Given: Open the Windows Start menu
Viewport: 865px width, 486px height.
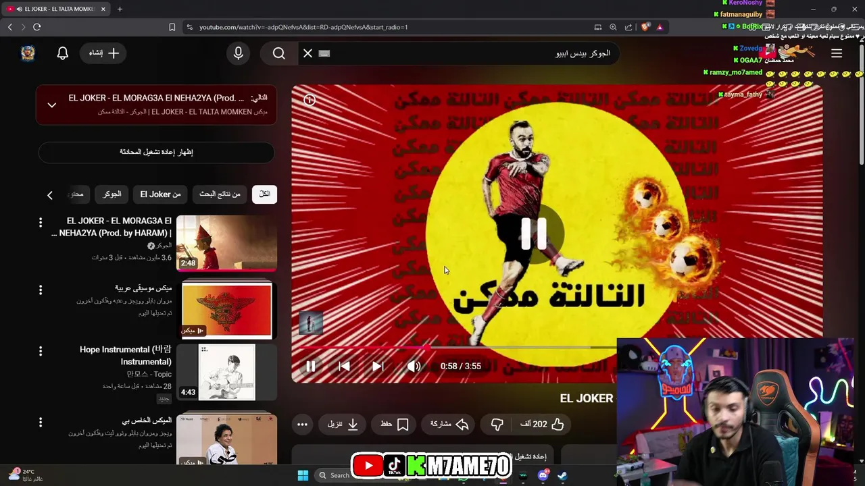Looking at the screenshot, I should [x=303, y=475].
